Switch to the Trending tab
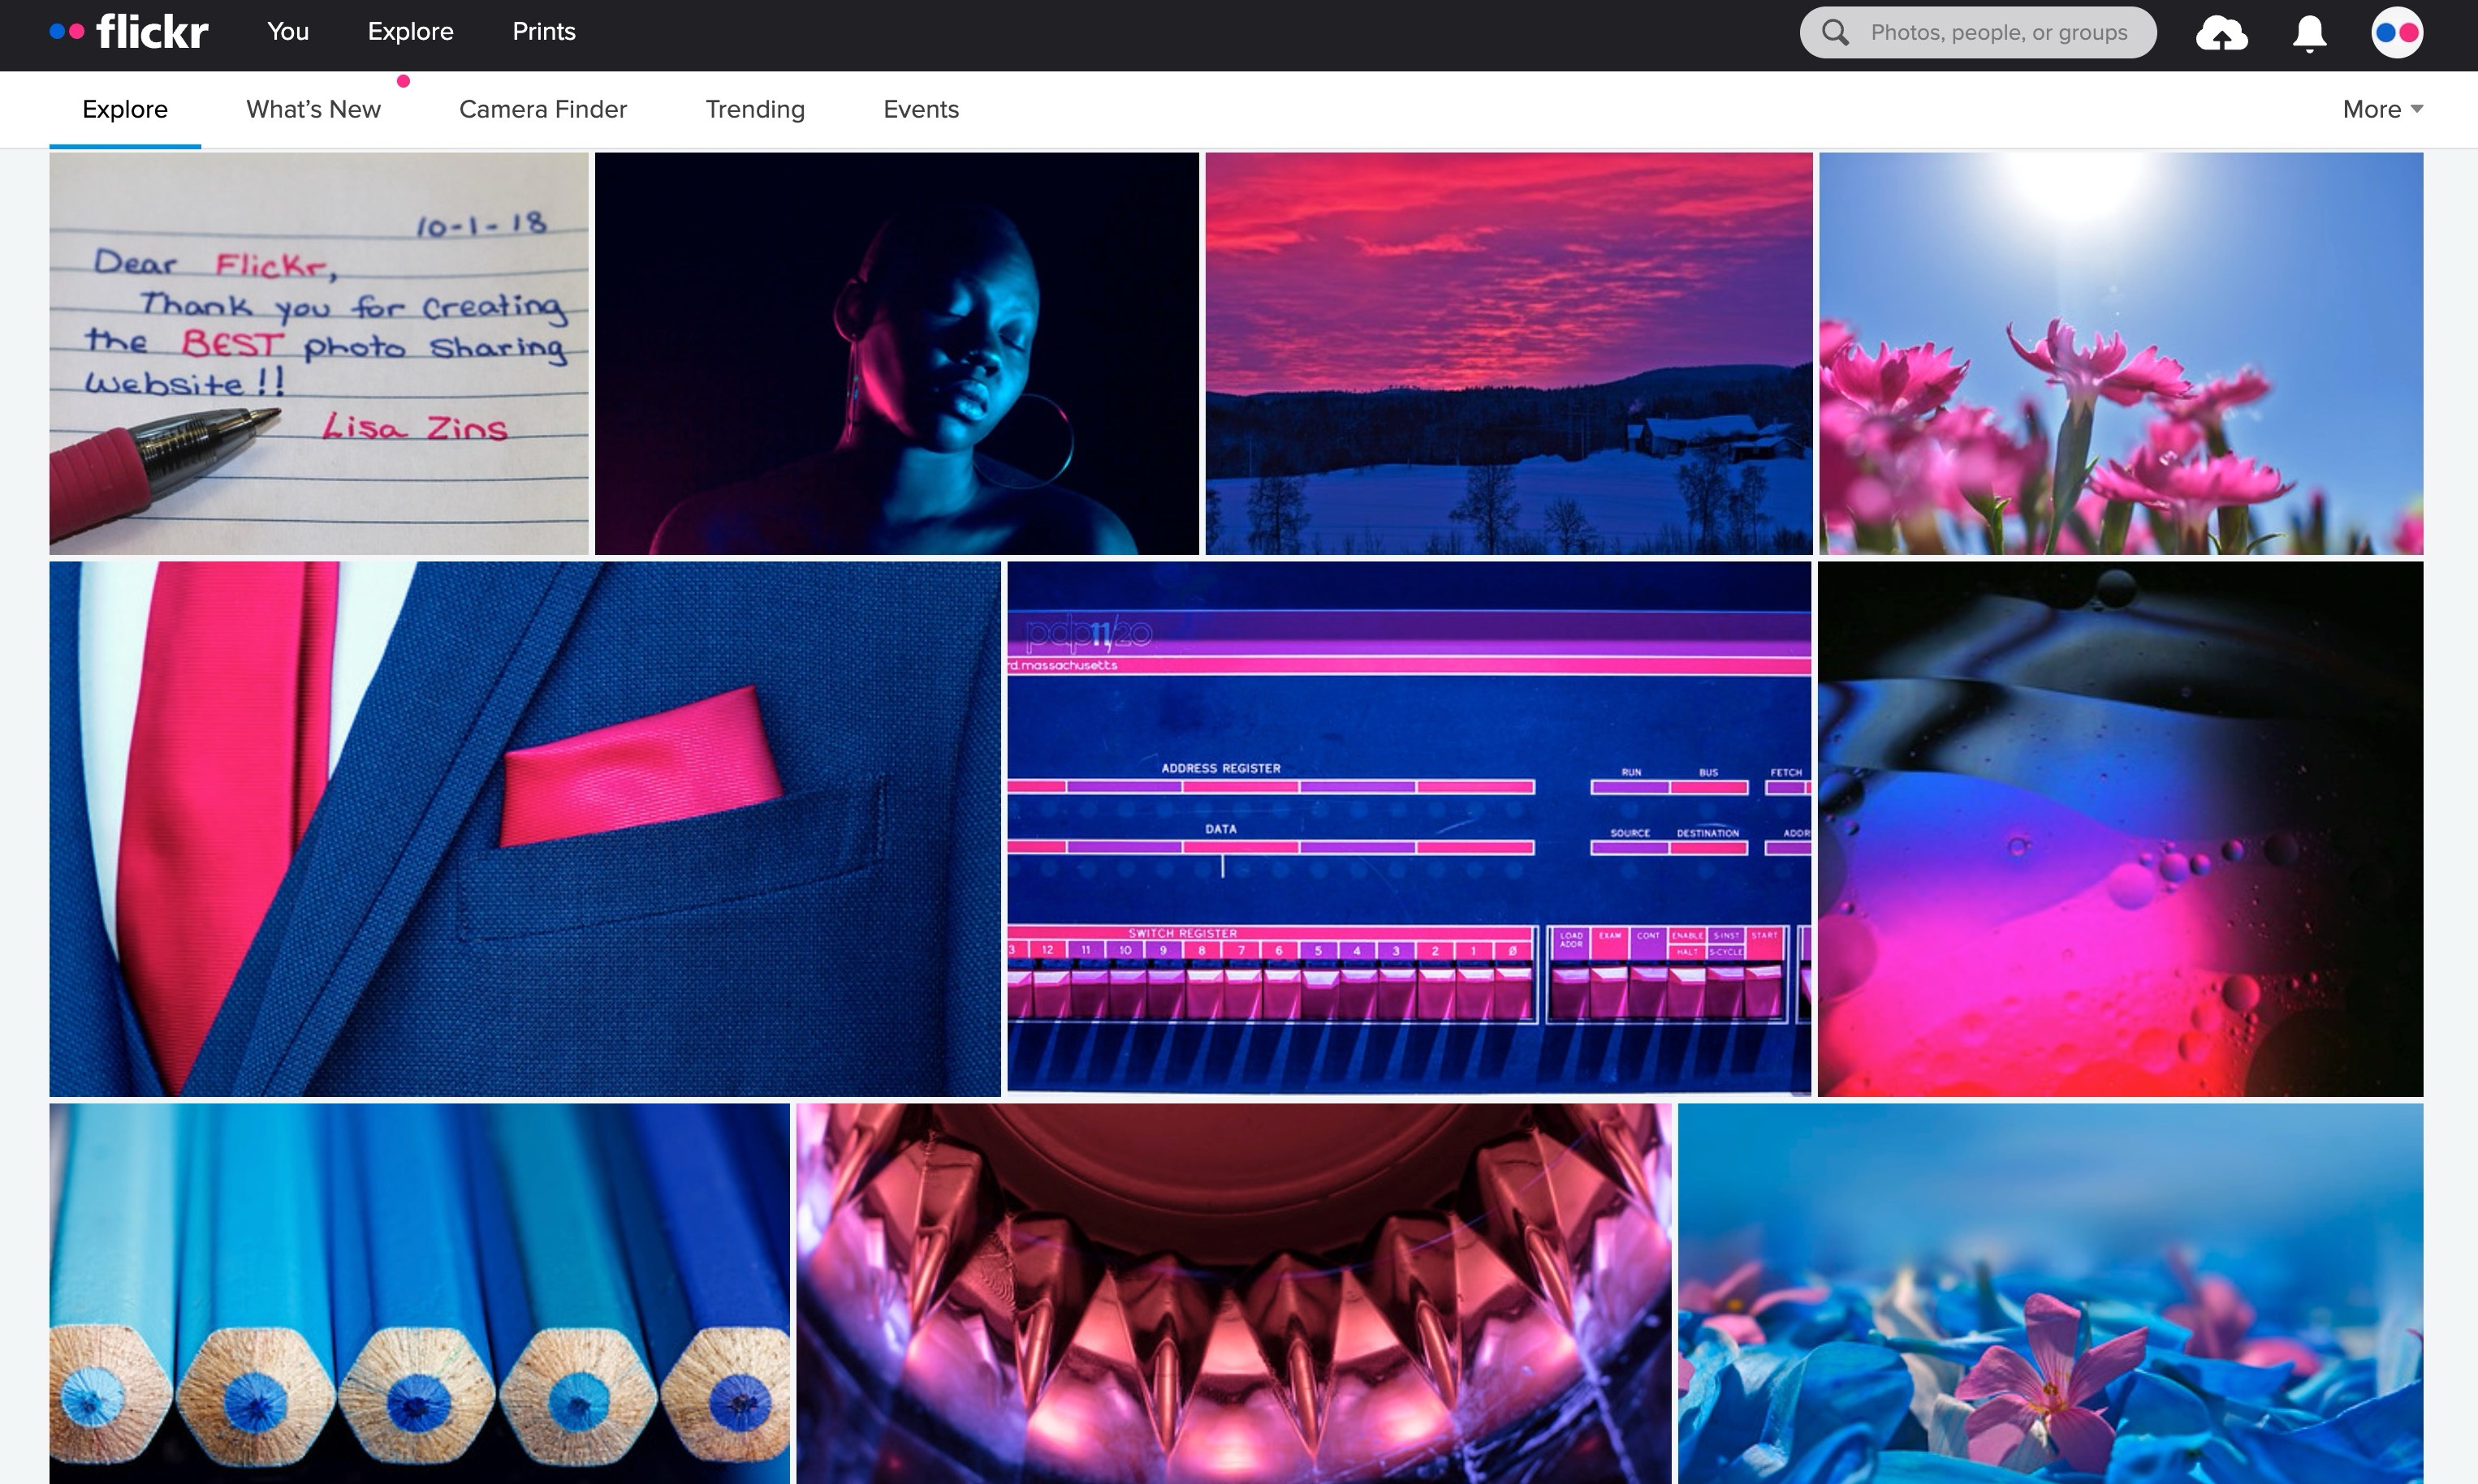Viewport: 2478px width, 1484px height. point(754,109)
